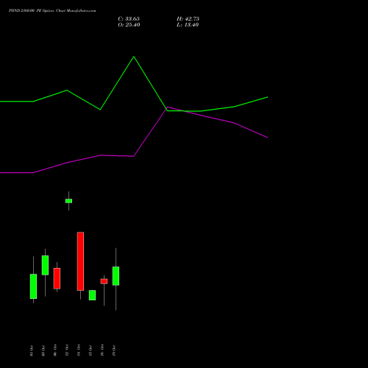
Task: Select the green candlestick on 05 Oct
Action: click(45, 265)
